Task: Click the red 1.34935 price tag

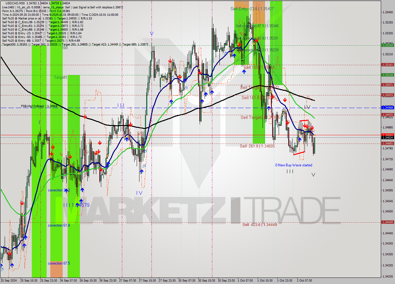Action: point(388,115)
